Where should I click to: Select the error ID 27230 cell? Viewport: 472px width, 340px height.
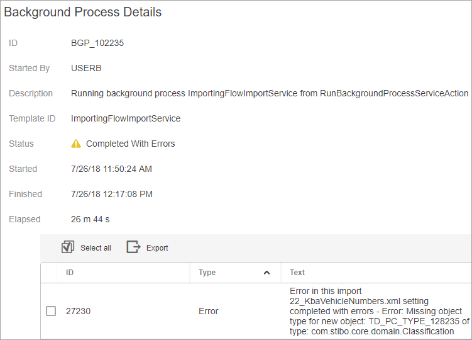coord(79,311)
